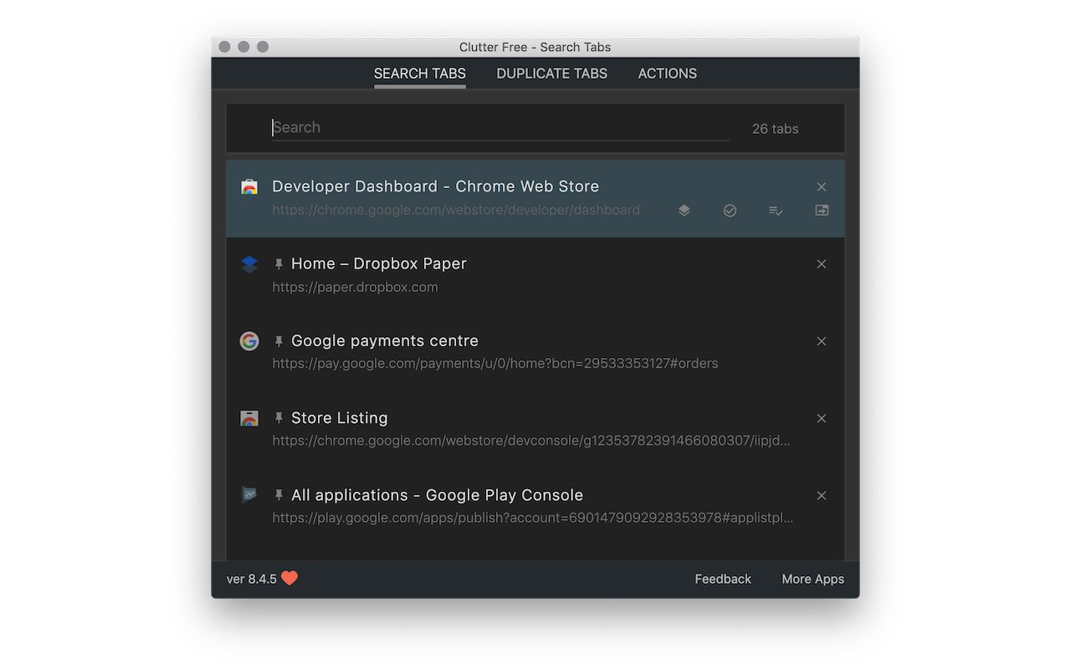This screenshot has height=669, width=1071.
Task: Toggle the pin on the Store Listing tab
Action: tap(278, 417)
